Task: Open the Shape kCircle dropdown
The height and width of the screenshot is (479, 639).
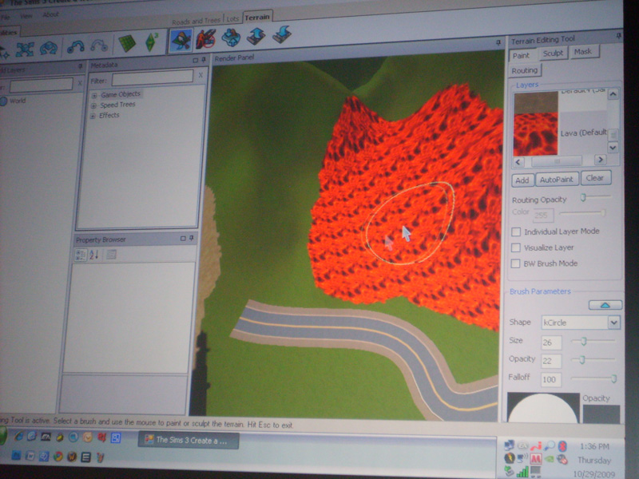Action: coord(613,323)
